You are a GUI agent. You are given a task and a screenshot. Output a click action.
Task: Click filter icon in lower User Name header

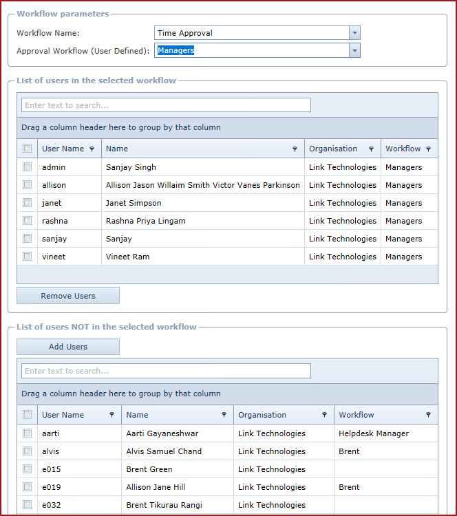pyautogui.click(x=112, y=415)
